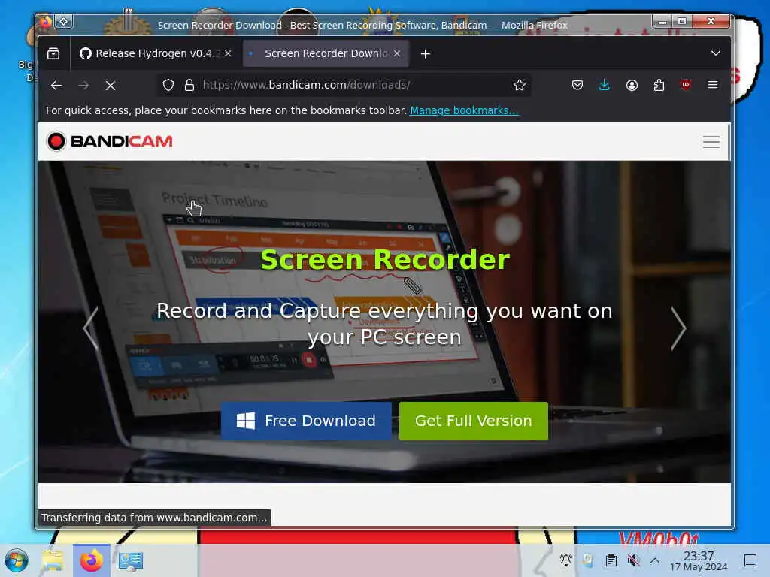Screen dimensions: 770x577
Task: Close the Screen Recorder Download tab
Action: click(397, 53)
